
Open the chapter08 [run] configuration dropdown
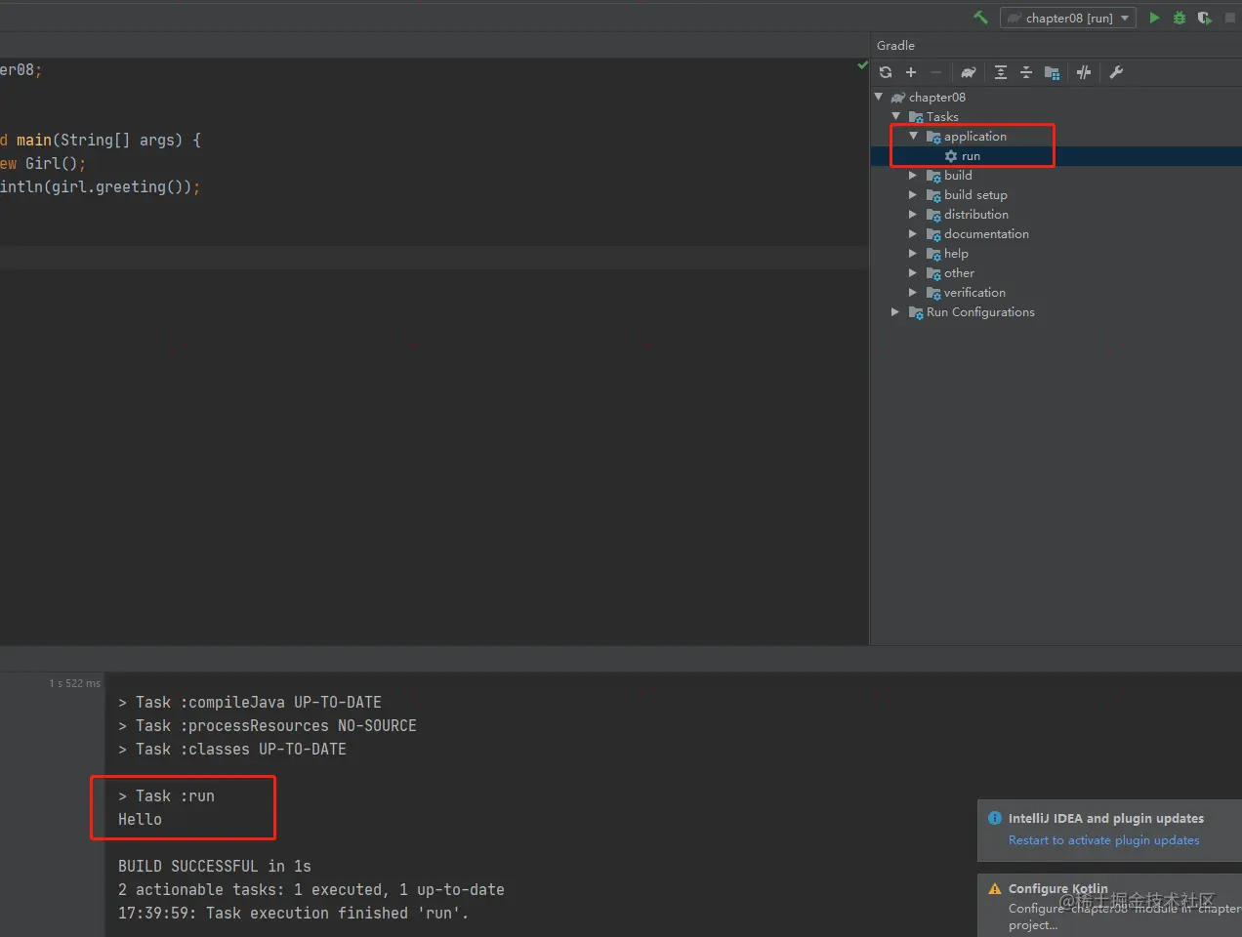1068,18
